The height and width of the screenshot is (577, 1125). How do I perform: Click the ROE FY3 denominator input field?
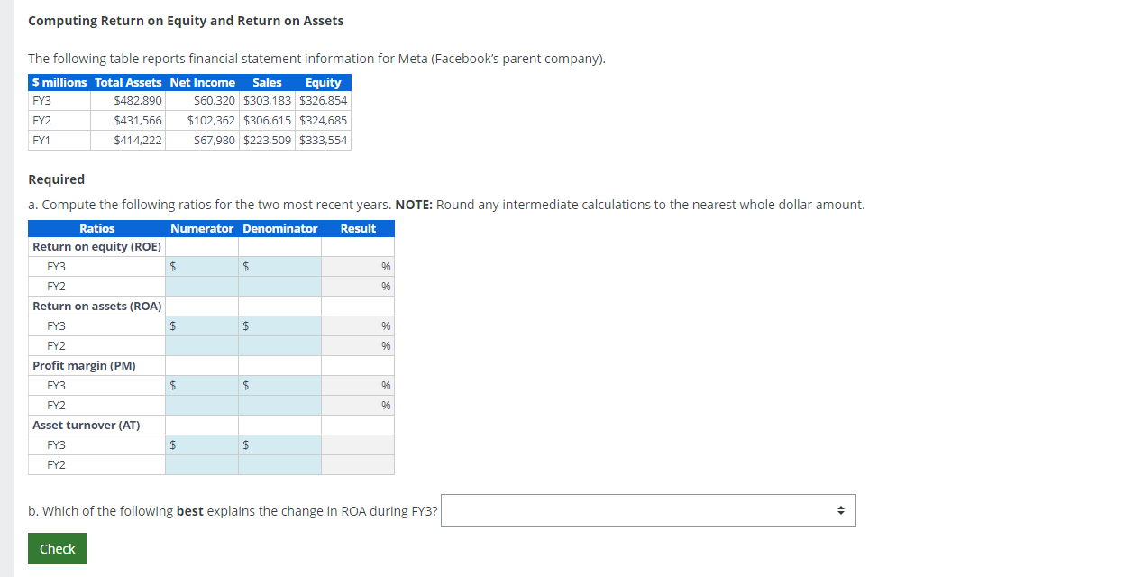(279, 266)
